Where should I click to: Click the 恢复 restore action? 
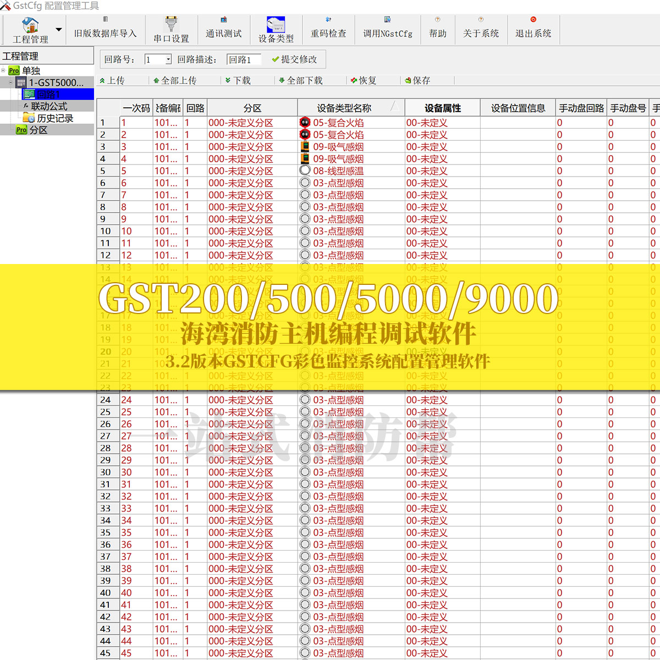[364, 80]
